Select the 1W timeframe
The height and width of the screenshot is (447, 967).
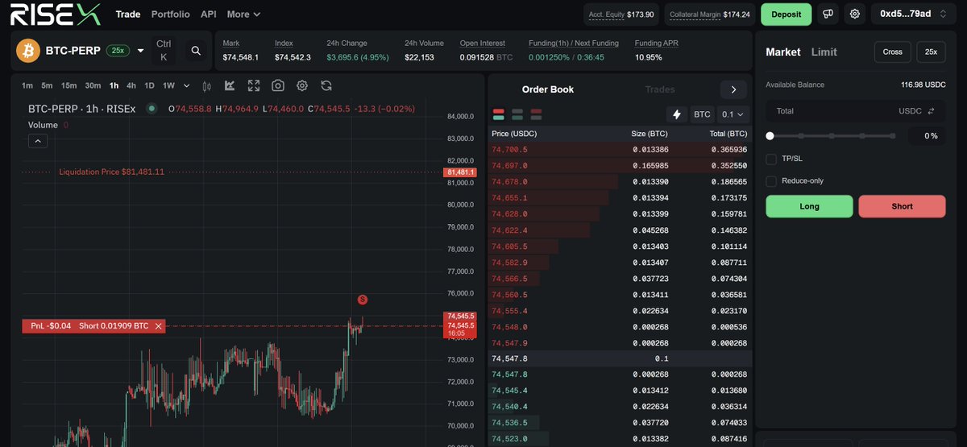pos(168,86)
